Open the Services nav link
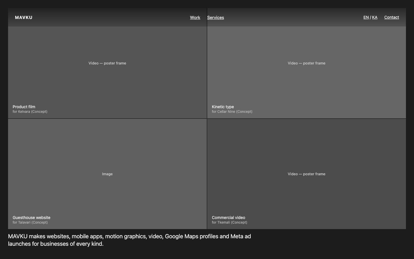414x259 pixels. (215, 18)
